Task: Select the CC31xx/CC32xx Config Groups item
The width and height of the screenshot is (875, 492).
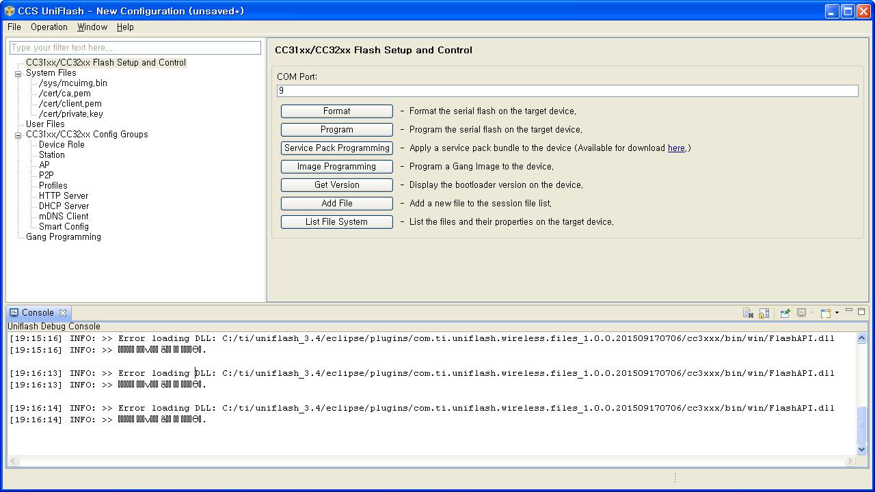Action: coord(87,135)
